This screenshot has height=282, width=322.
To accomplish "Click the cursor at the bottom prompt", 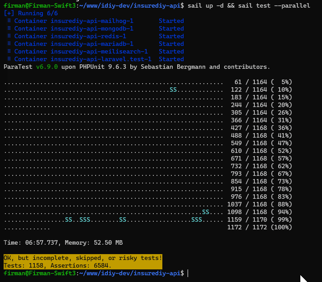I will 188,273.
